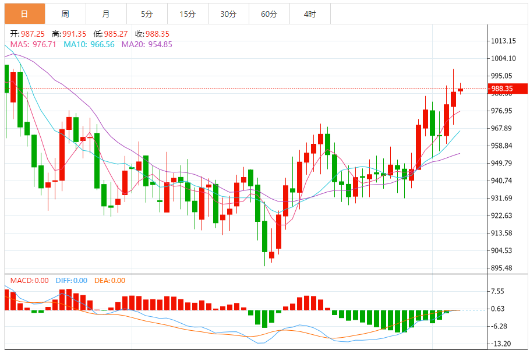Click the 1004.10 price axis label
Viewport: 530px width, 350px height.
tap(503, 58)
